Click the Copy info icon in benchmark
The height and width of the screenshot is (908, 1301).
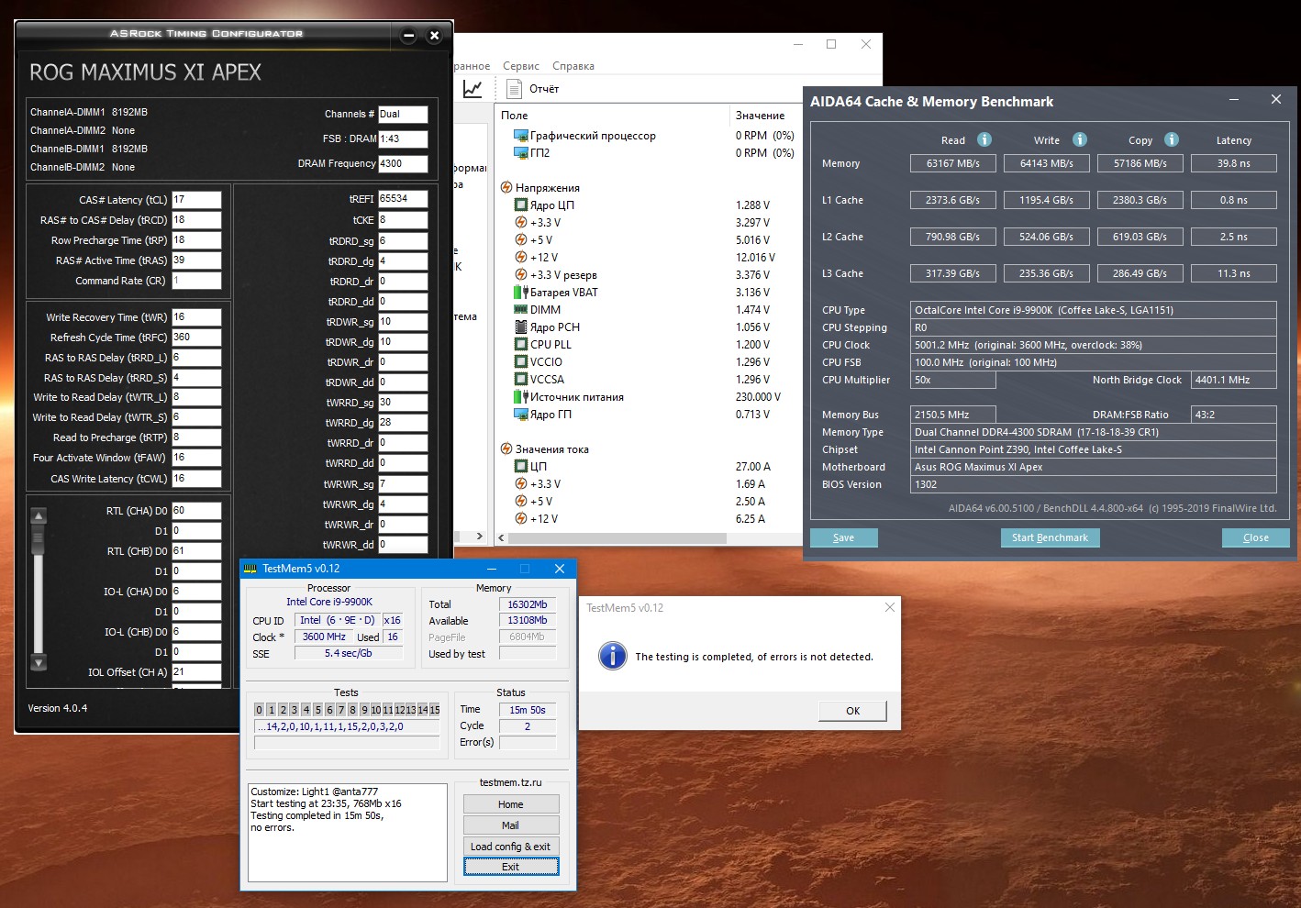[x=1172, y=139]
